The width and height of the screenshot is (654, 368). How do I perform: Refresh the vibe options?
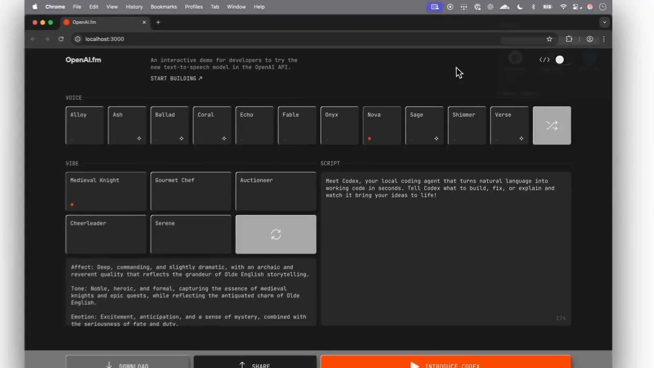pos(276,234)
